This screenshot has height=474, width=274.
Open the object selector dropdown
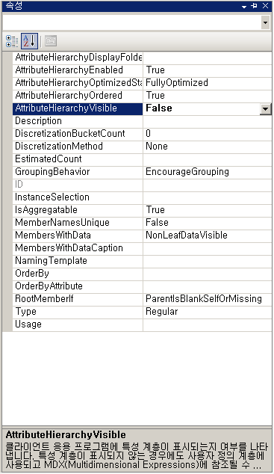pos(265,22)
